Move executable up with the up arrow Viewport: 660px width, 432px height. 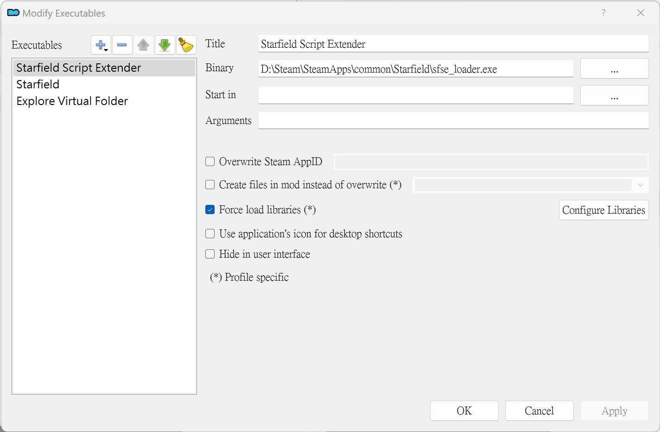click(x=143, y=45)
